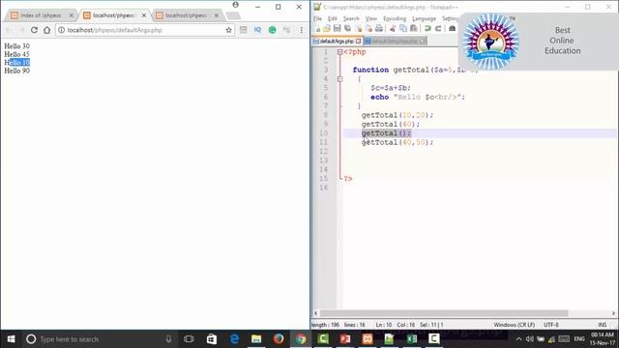The height and width of the screenshot is (348, 619).
Task: Open View menu in Notepad++
Action: pyautogui.click(x=371, y=18)
